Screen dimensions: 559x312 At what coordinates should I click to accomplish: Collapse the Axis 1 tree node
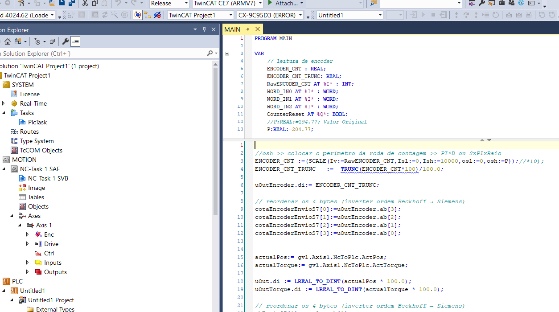[20, 225]
